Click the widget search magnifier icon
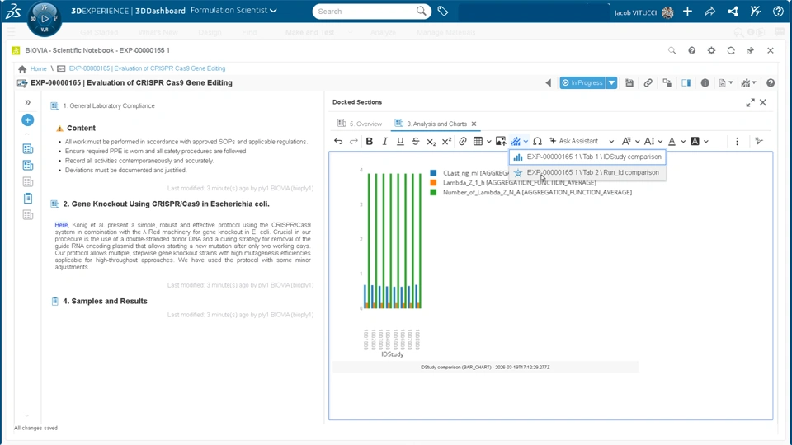 pos(672,50)
